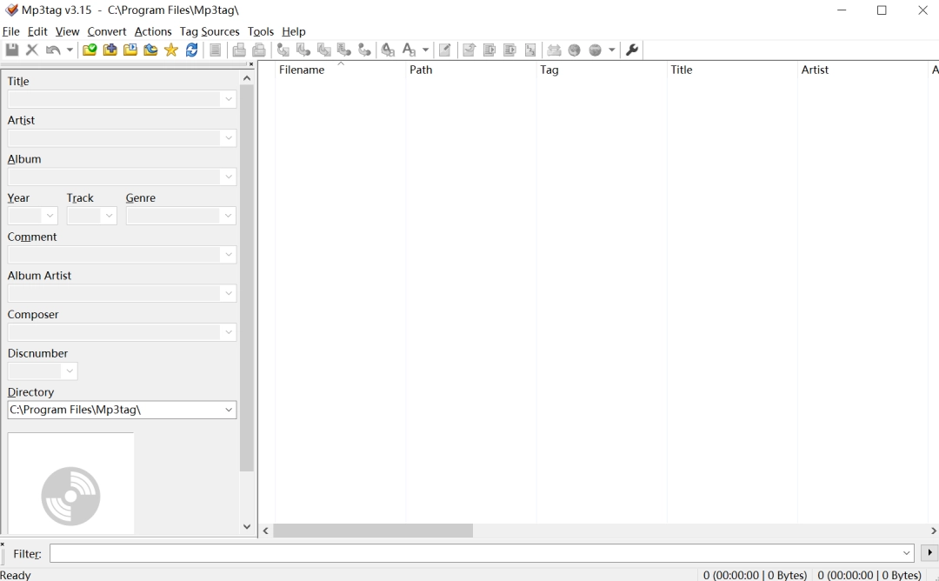
Task: Open Options using the wrench icon
Action: [631, 50]
